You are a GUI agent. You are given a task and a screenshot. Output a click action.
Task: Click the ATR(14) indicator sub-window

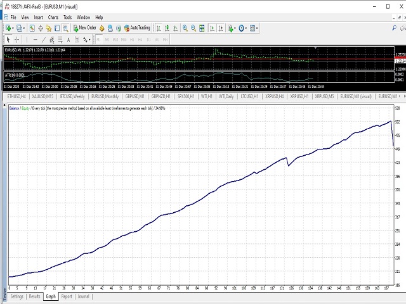click(x=199, y=77)
